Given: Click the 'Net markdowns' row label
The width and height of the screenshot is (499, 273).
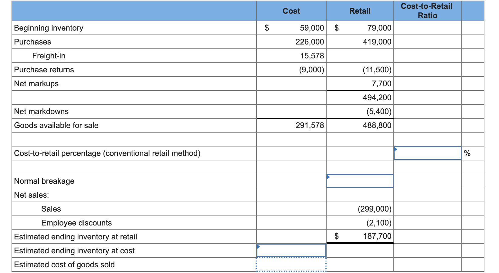Looking at the screenshot, I should pos(41,111).
